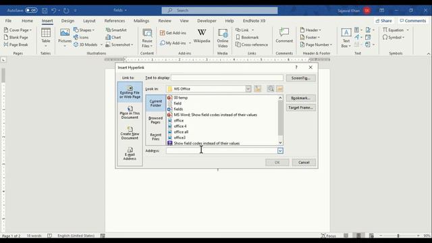
Task: Open Wikipedia add-in
Action: pyautogui.click(x=202, y=36)
